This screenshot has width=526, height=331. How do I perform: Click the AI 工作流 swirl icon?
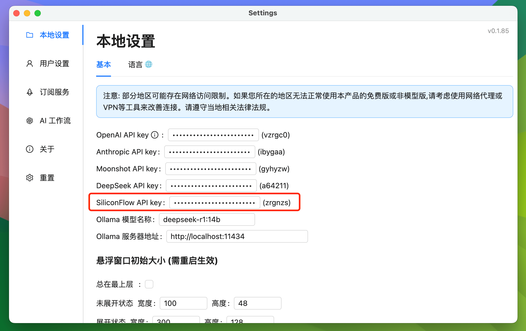(x=30, y=121)
